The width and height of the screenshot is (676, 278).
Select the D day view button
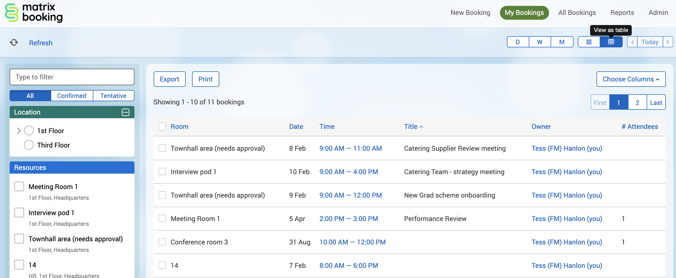(x=517, y=42)
